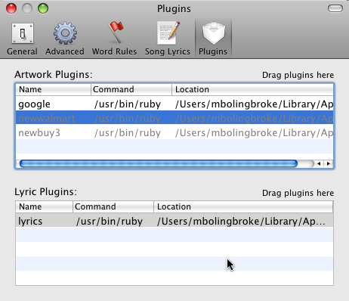Sort lyric plugins by Location column
Screen dimensions: 349x301
[243, 206]
